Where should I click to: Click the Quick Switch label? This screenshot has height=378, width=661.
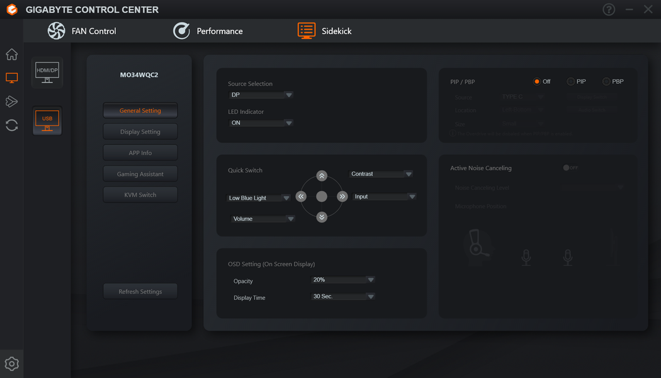(245, 171)
